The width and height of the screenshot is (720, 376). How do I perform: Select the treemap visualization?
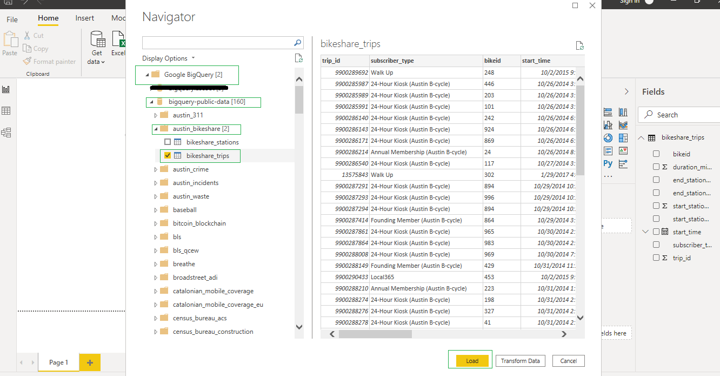tap(623, 138)
